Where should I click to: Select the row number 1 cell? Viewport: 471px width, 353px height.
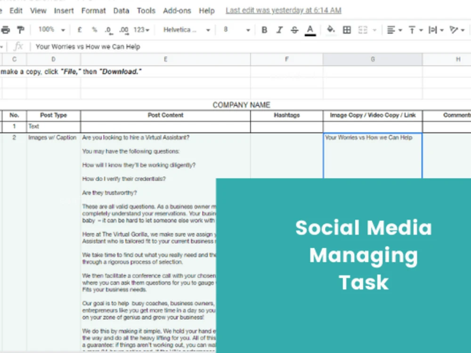(14, 126)
